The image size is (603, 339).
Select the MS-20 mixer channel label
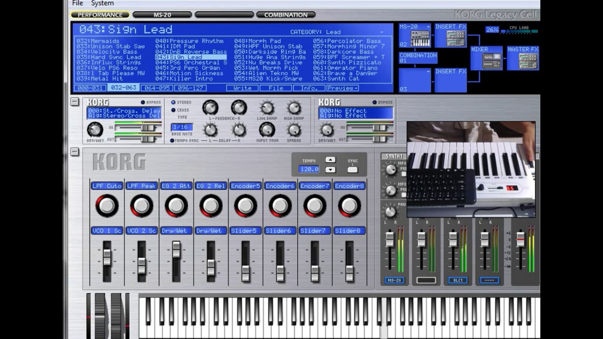pyautogui.click(x=394, y=280)
